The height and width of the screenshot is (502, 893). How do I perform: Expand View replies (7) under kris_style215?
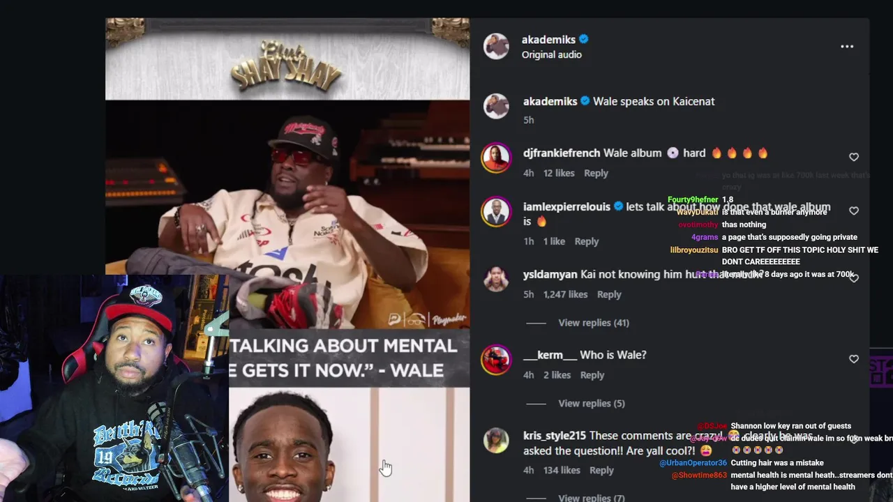592,497
